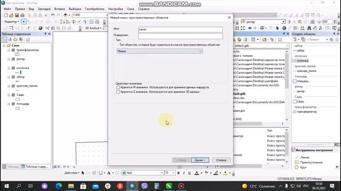Viewport: 341px width, 191px height.
Task: Open Viber from the Windows taskbar
Action: [144, 186]
